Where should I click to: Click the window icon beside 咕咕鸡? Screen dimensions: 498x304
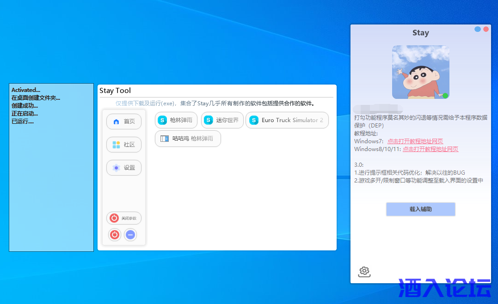point(165,139)
